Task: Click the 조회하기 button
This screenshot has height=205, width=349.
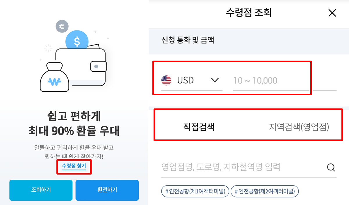Action: [41, 190]
